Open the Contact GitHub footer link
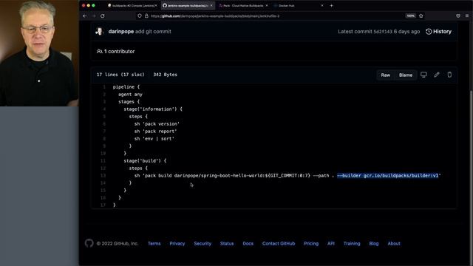 [279, 243]
